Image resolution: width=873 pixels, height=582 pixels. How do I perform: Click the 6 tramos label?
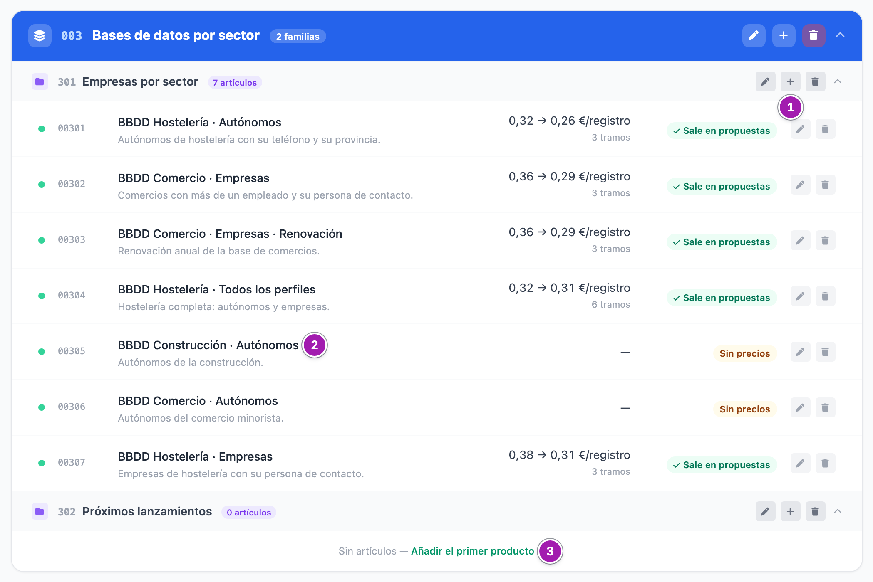[611, 305]
